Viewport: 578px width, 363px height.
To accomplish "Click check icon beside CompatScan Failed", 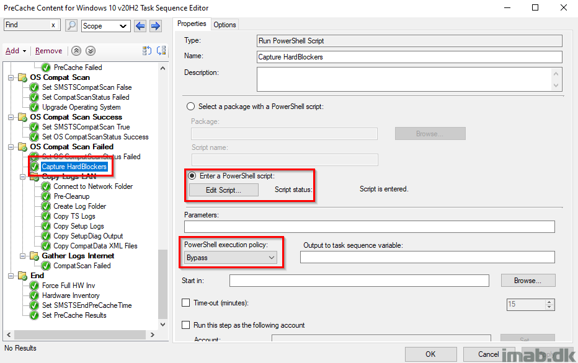I will tap(46, 266).
